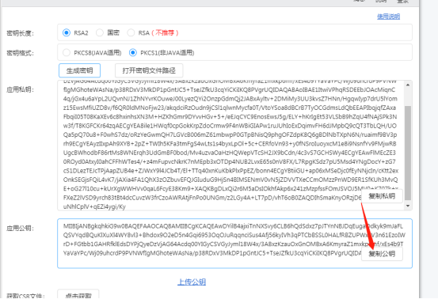Click the private key scrollbar thumb
This screenshot has width=438, height=299.
click(408, 153)
